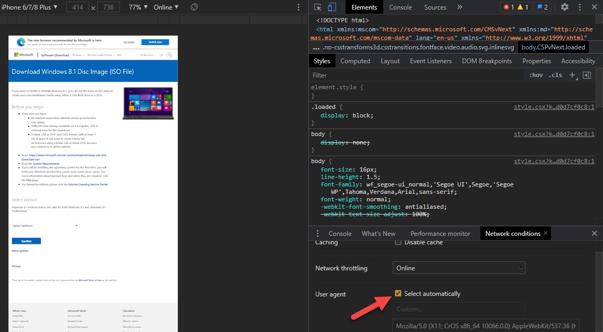Click the blue Confirm button on page
This screenshot has height=332, width=603.
tap(26, 241)
